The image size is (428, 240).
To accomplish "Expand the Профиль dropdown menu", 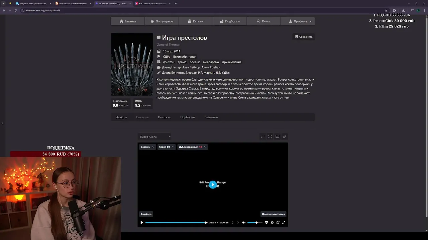I will (x=298, y=21).
